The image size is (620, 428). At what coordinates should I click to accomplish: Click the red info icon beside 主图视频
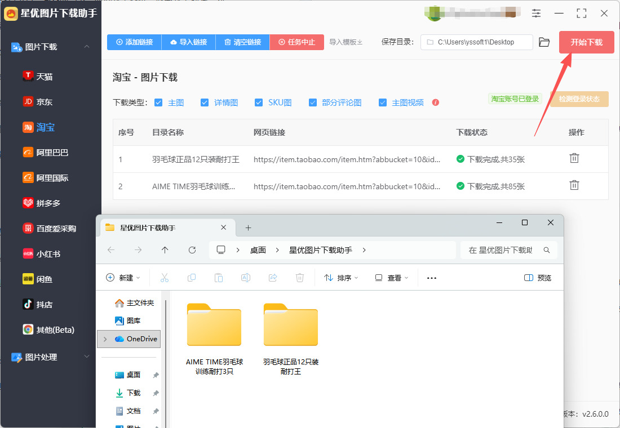coord(435,102)
